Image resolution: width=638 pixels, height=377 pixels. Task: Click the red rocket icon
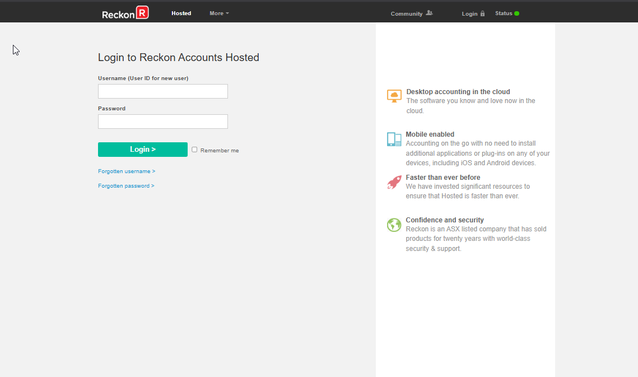[394, 182]
